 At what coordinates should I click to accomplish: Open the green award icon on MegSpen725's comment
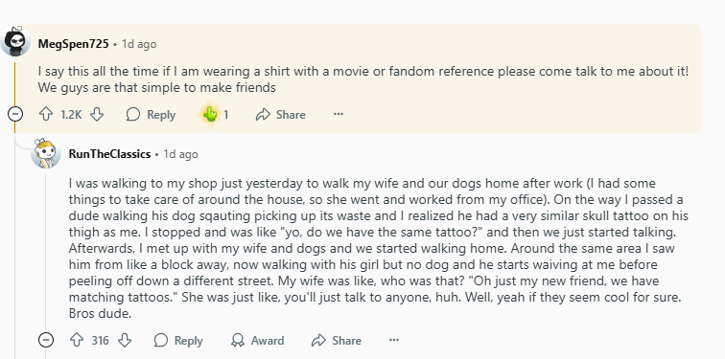[210, 114]
